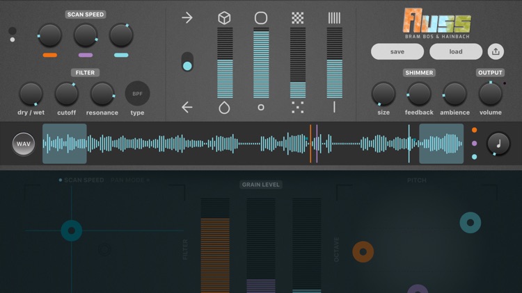This screenshot has width=522, height=293.
Task: Click the music note tempo knob
Action: coord(498,144)
